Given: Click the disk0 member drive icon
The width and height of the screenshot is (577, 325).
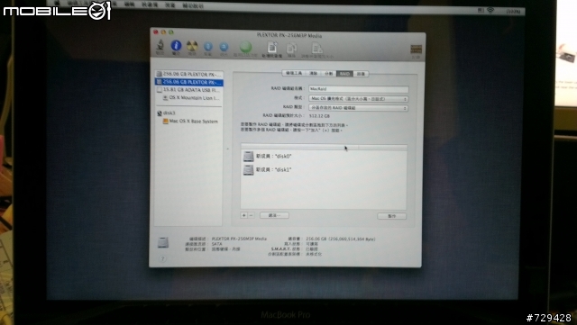Looking at the screenshot, I should pos(249,157).
